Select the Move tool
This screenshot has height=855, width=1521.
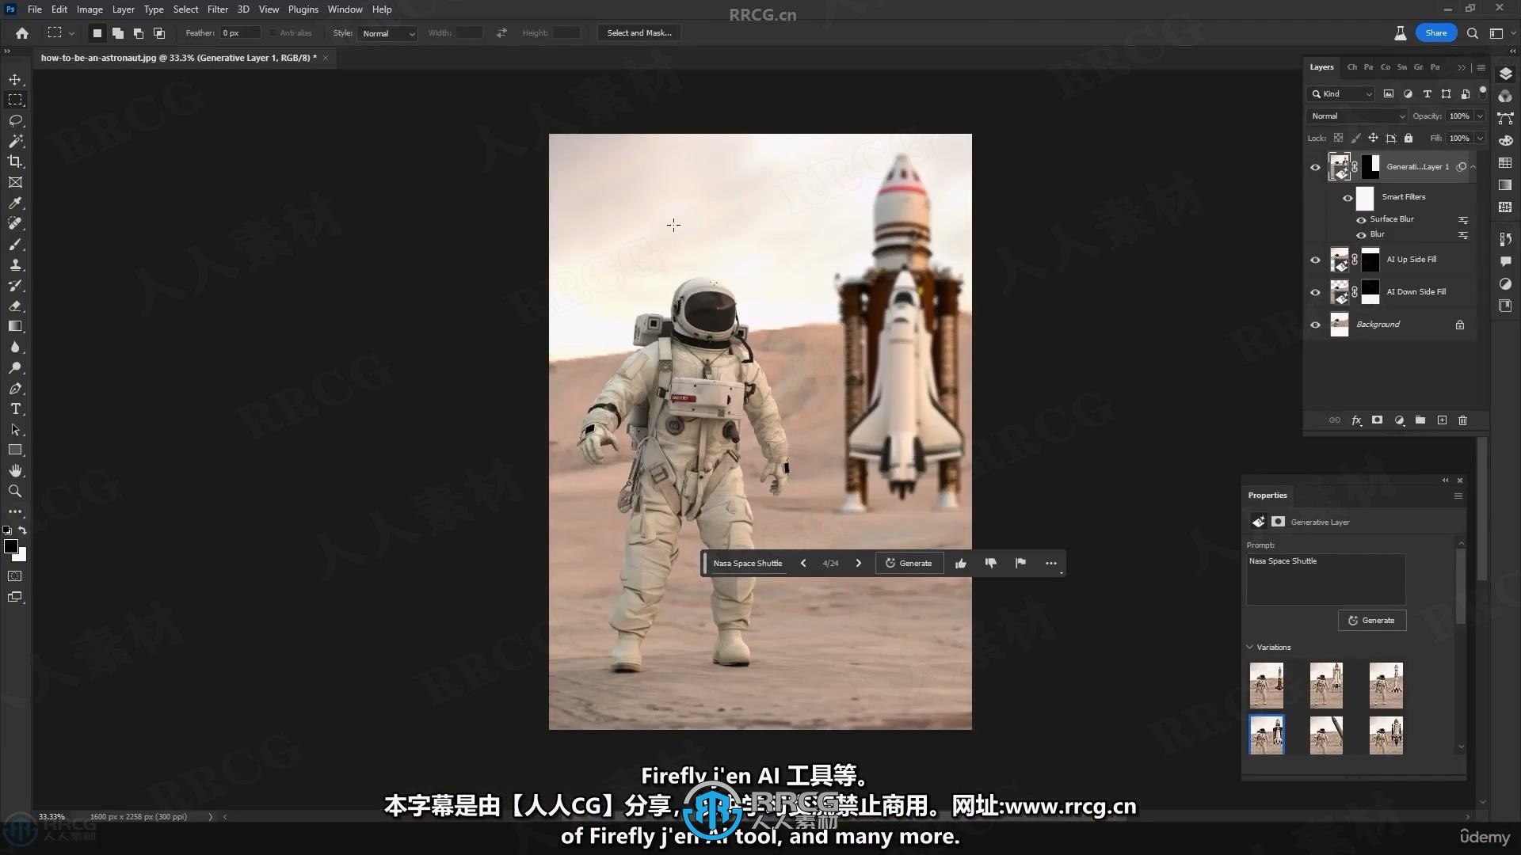15,79
